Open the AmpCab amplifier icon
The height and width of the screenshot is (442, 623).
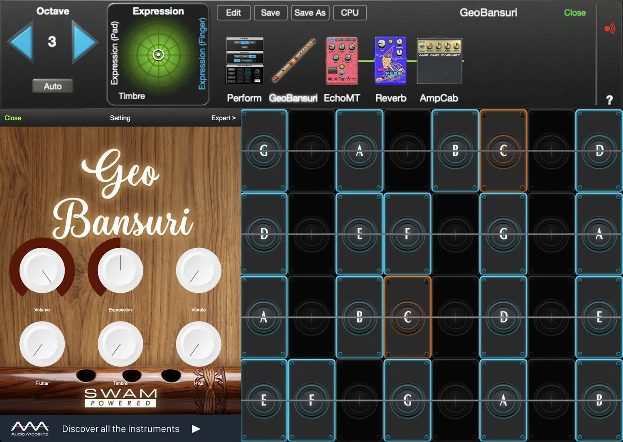pos(439,62)
